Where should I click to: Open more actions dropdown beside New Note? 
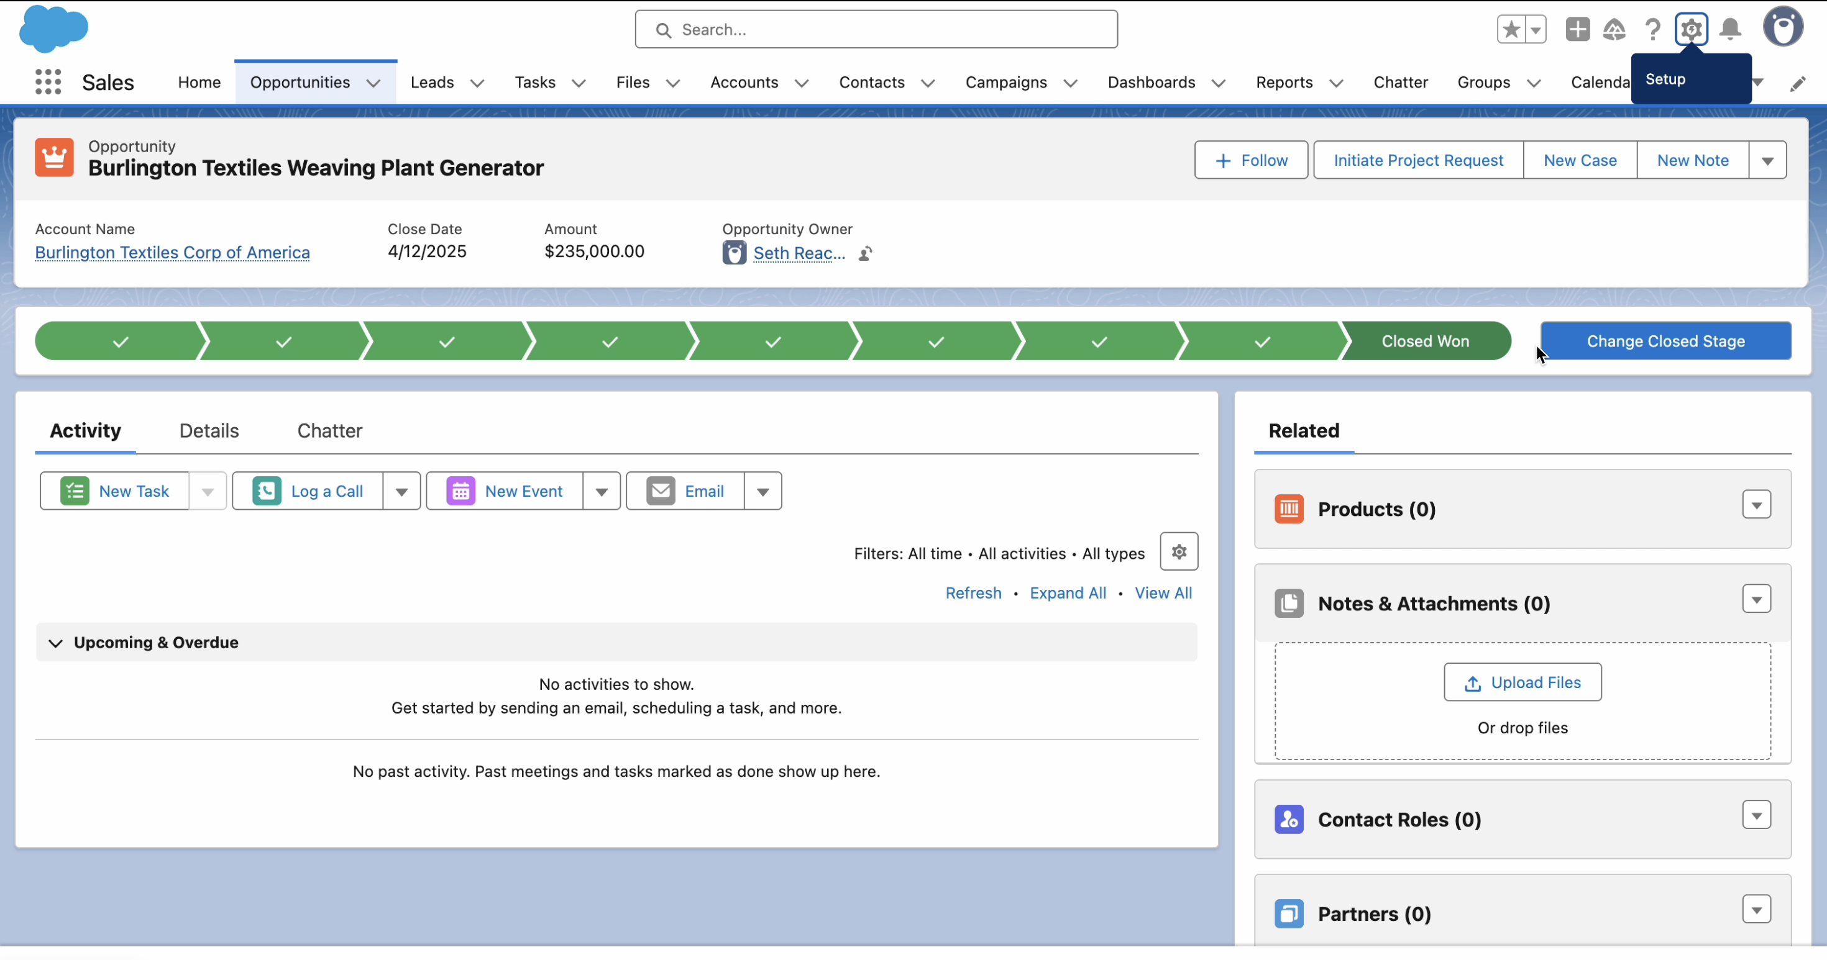(x=1767, y=161)
